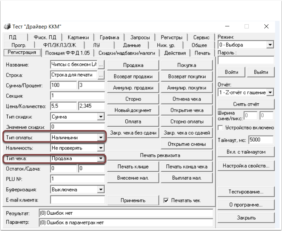Click the ellipsis button next to Название
This screenshot has width=282, height=231.
(101, 65)
